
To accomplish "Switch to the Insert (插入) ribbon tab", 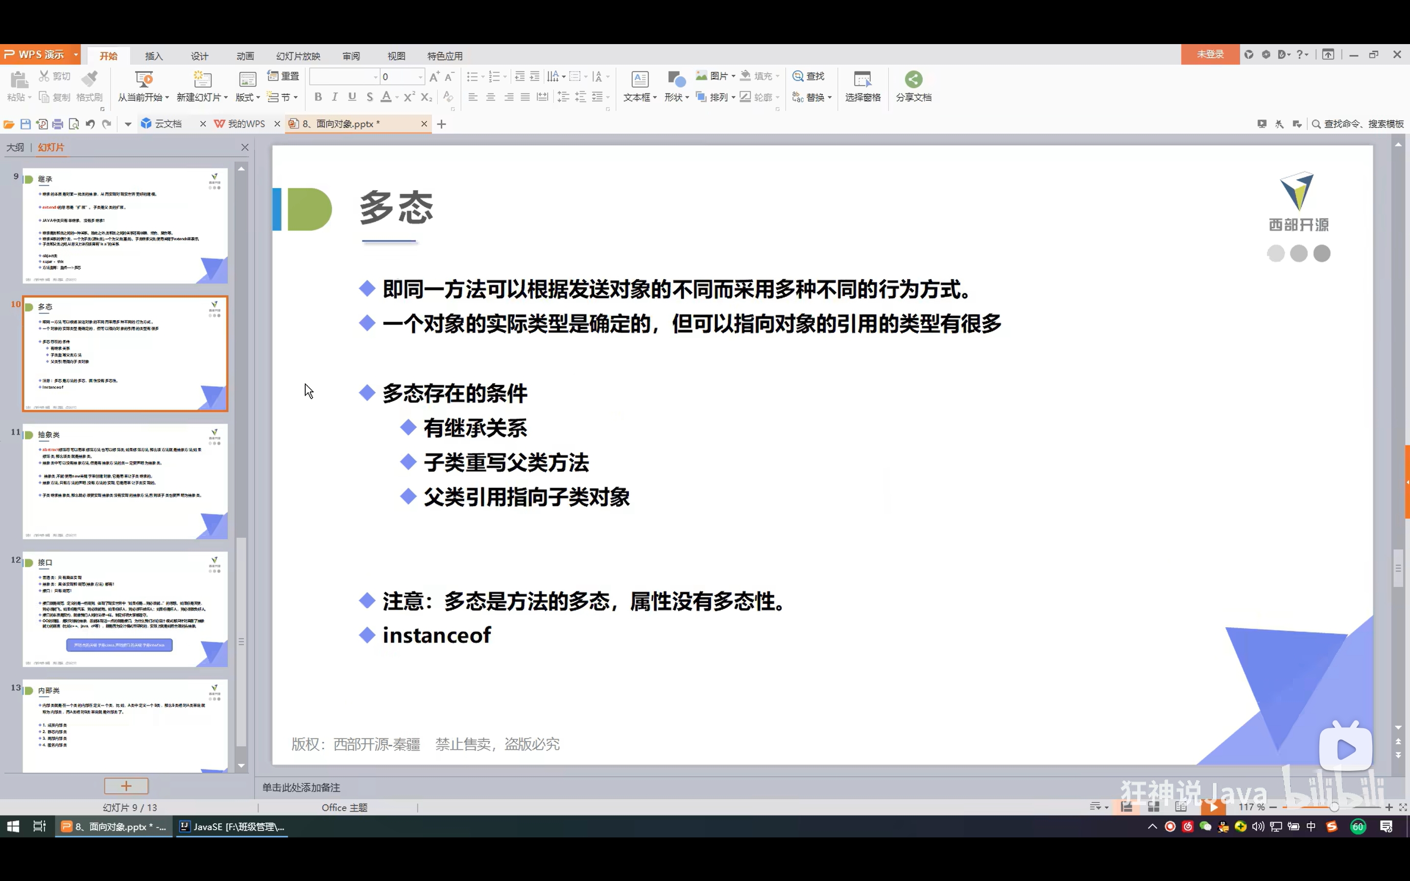I will [x=154, y=56].
